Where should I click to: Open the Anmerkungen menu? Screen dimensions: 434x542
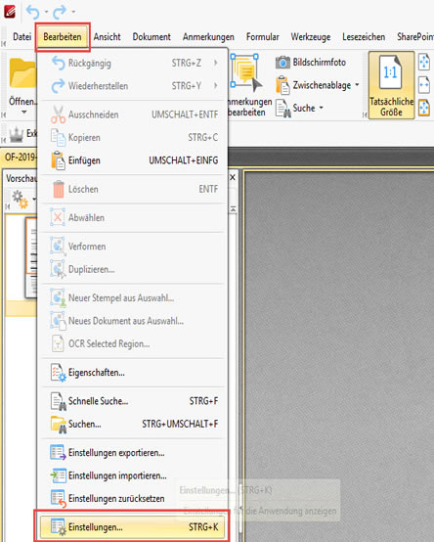coord(208,37)
